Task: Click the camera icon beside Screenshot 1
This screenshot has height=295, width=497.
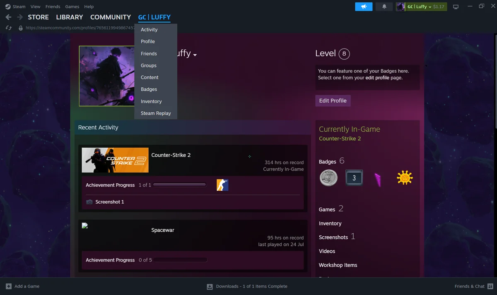Action: (89, 202)
